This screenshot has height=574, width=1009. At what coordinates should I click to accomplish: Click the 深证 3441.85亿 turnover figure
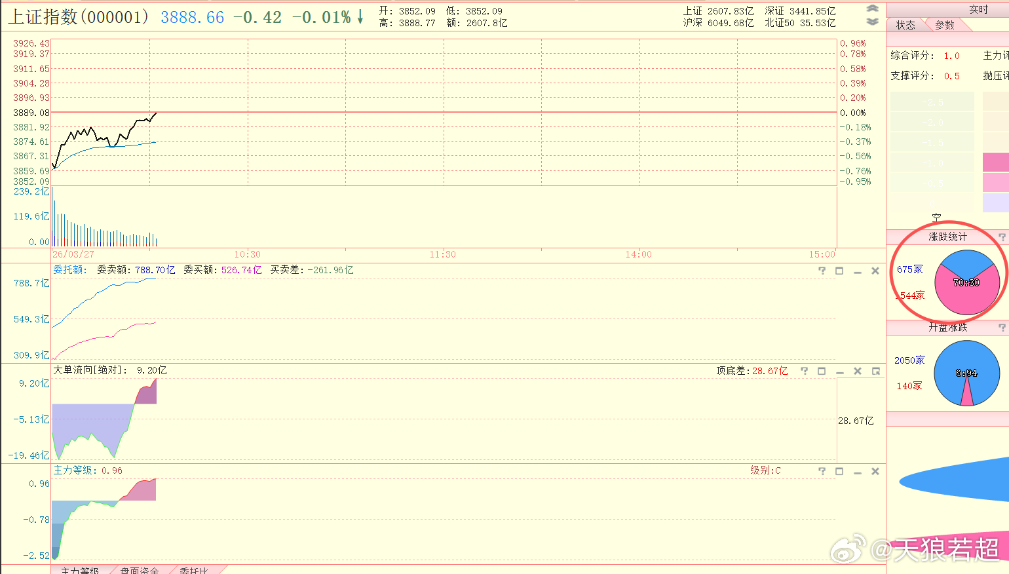[x=800, y=11]
